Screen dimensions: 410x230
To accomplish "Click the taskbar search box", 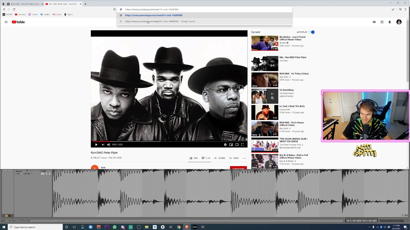I will coord(35,227).
